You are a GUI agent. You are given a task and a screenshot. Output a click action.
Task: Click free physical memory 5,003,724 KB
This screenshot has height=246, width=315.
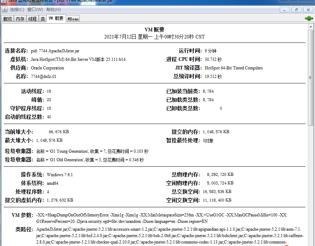220,183
